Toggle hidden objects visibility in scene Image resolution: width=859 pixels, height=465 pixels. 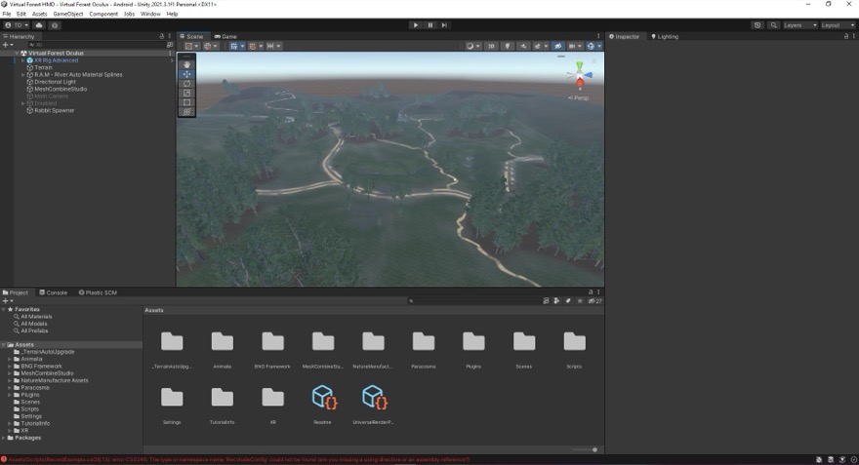pyautogui.click(x=557, y=46)
